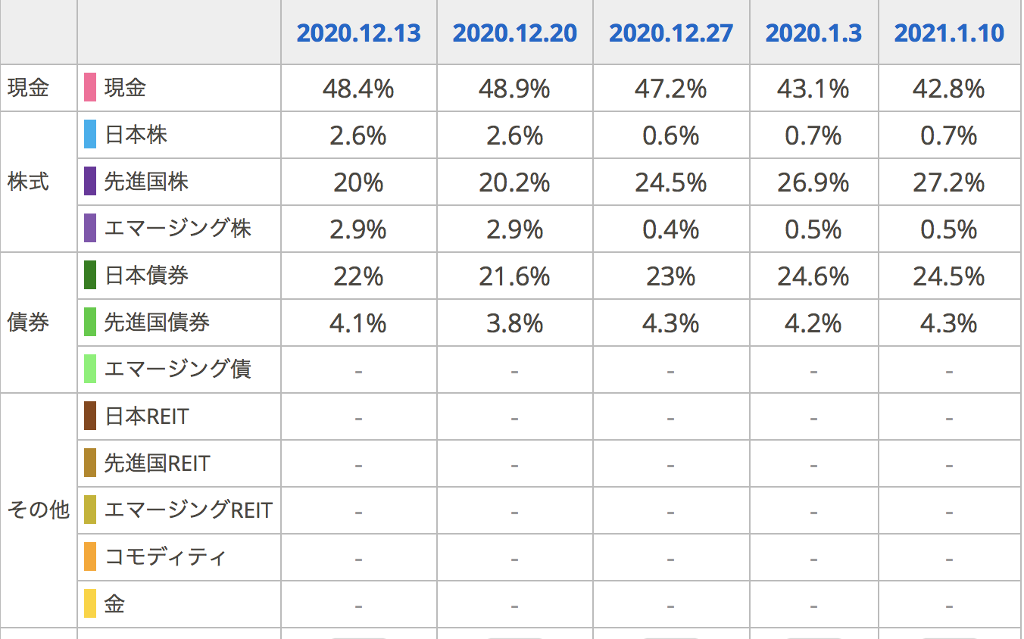The image size is (1024, 639).
Task: Click the light green エマージング債 swatch
Action: coord(90,369)
